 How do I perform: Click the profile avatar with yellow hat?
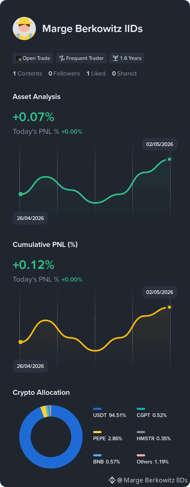(x=24, y=29)
